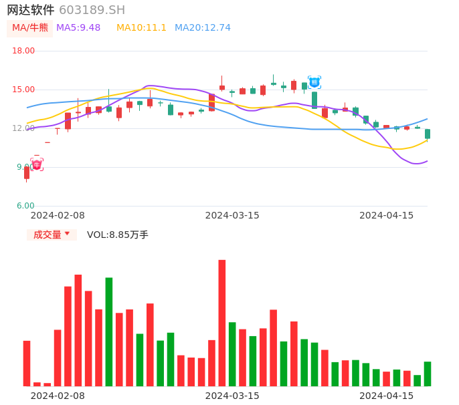Screen dimensions: 459x405
Task: Open the 成交量 indicator dropdown
Action: 52,235
